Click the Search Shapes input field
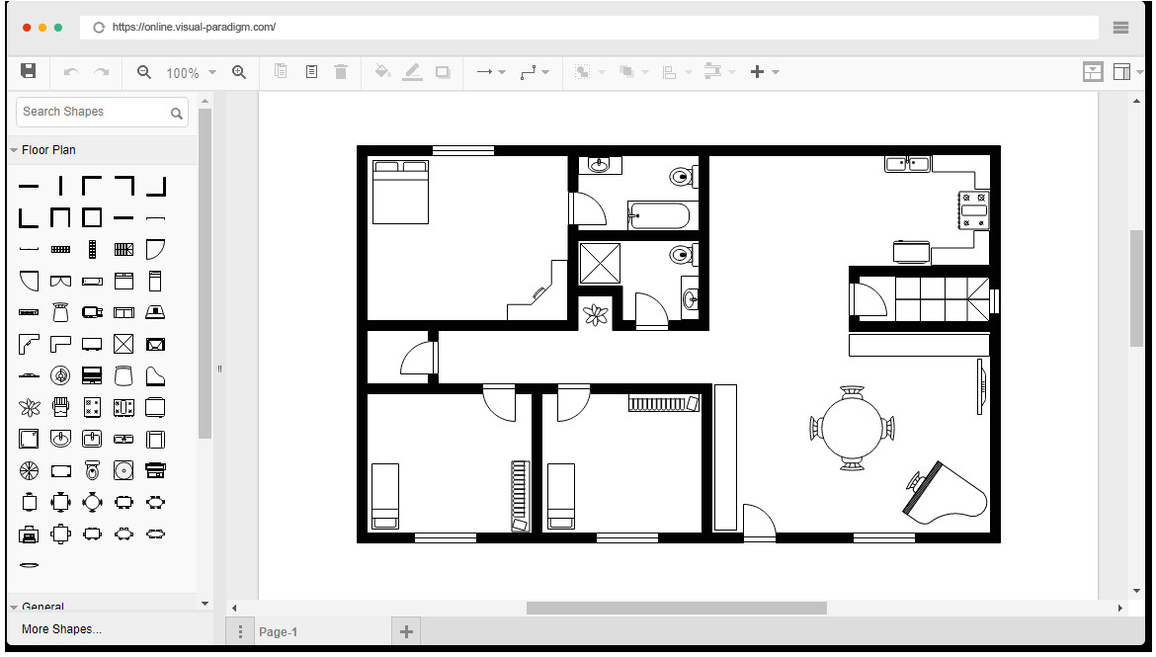 (92, 112)
